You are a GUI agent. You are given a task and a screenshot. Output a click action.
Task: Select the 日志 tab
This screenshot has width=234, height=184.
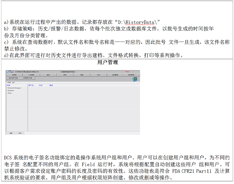click(99, 75)
